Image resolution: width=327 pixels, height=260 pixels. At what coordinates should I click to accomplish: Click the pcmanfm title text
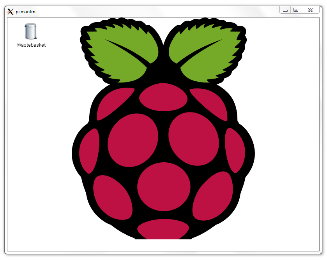[25, 12]
